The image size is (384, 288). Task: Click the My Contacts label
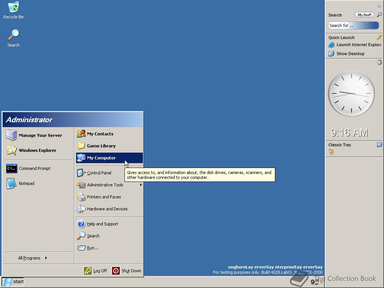tap(100, 134)
